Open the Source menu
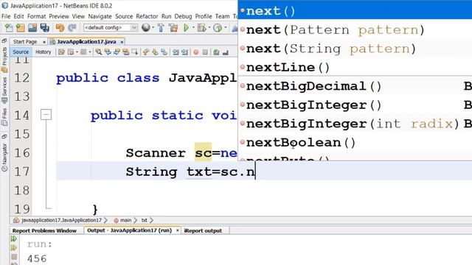Image resolution: width=472 pixels, height=265 pixels. coord(124,16)
